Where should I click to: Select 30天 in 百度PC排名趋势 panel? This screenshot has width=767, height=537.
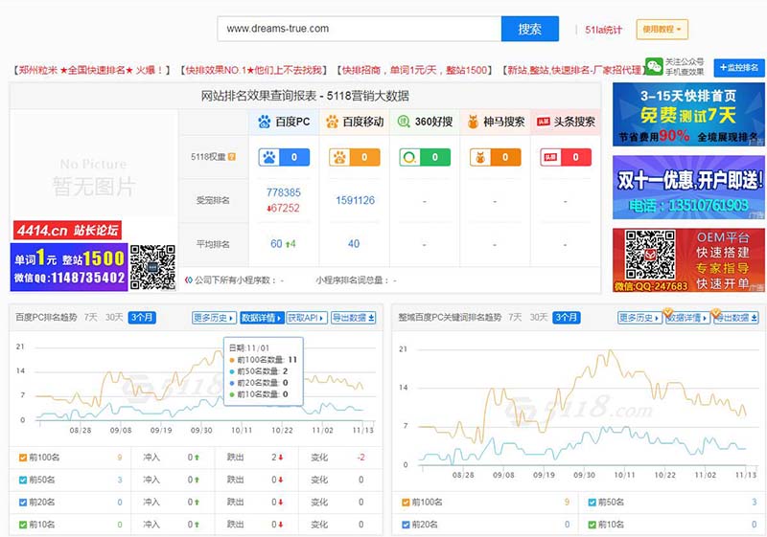[x=114, y=318]
